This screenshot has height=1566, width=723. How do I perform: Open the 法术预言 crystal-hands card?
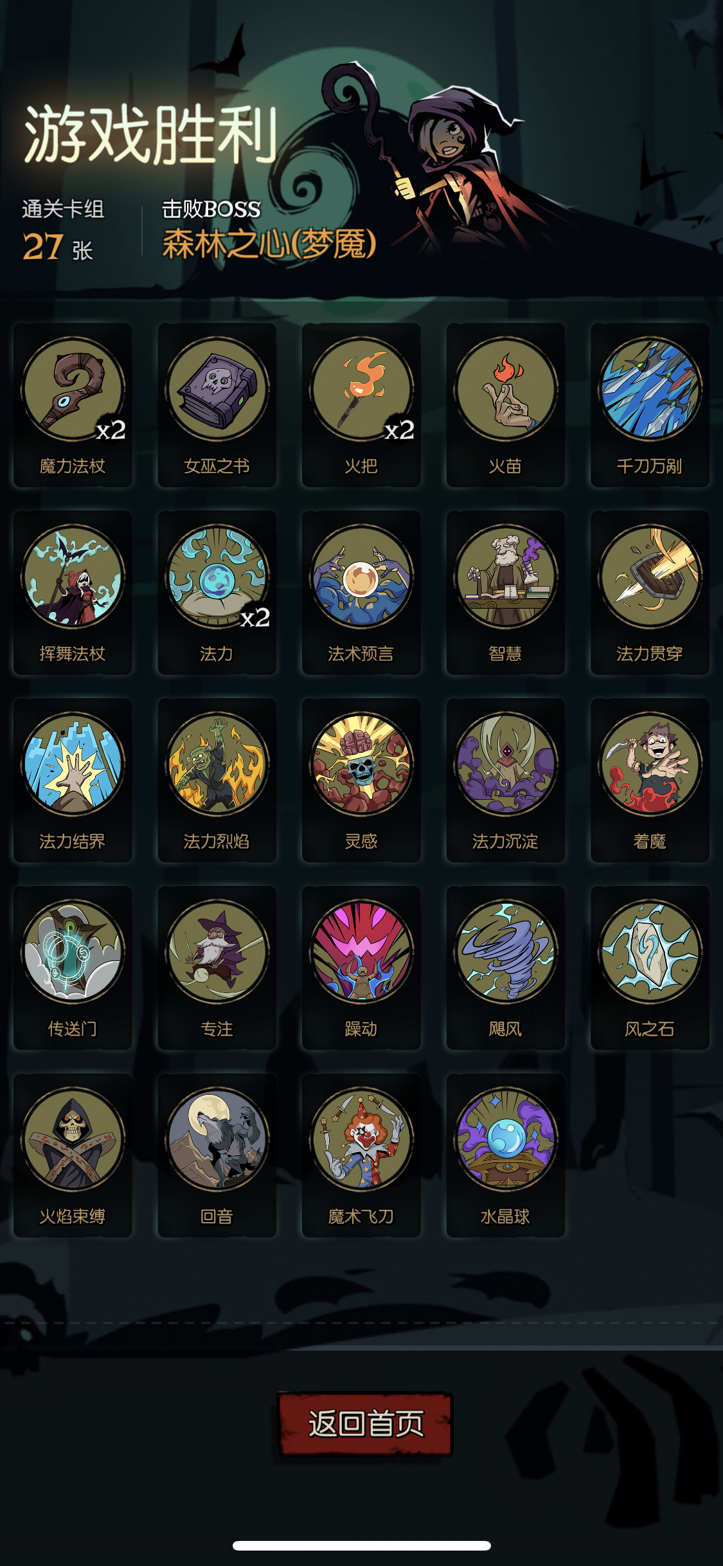(361, 593)
